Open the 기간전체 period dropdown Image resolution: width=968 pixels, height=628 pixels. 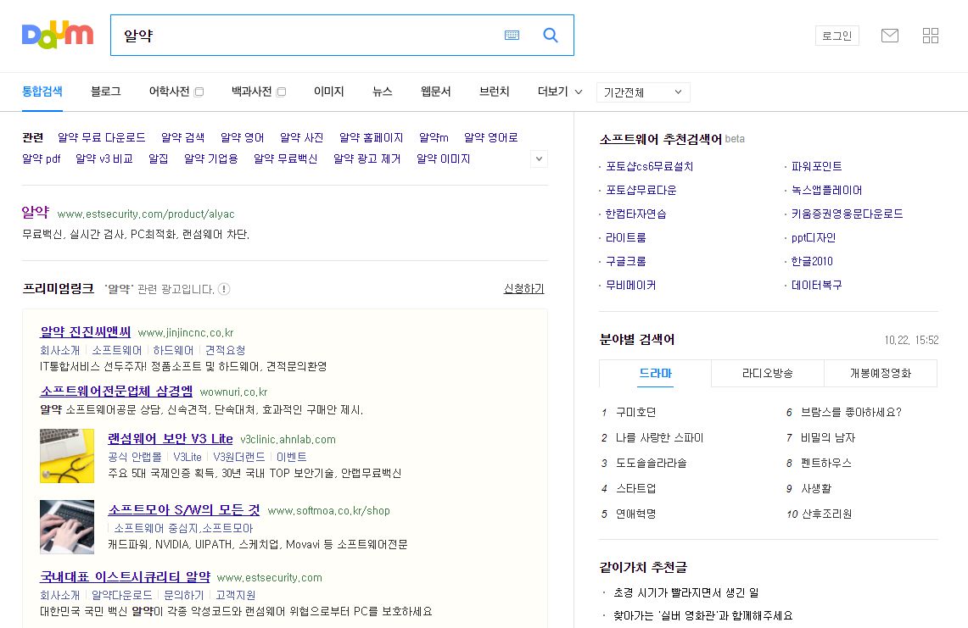pos(643,92)
